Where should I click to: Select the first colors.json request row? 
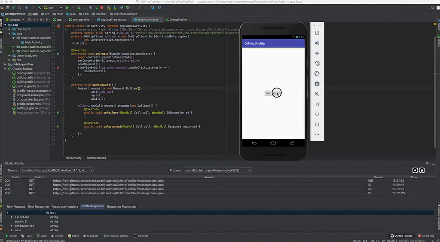[220, 181]
